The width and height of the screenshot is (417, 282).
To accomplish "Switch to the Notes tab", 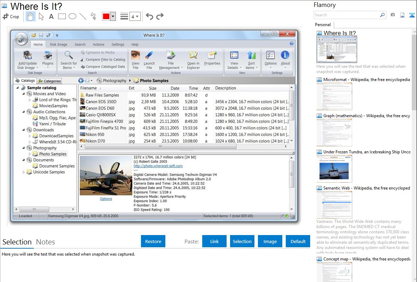I will (46, 242).
